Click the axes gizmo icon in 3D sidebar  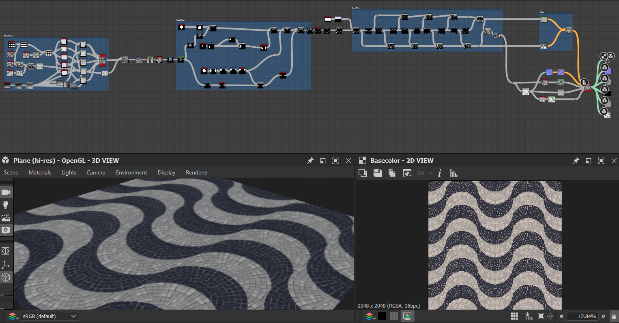click(6, 264)
